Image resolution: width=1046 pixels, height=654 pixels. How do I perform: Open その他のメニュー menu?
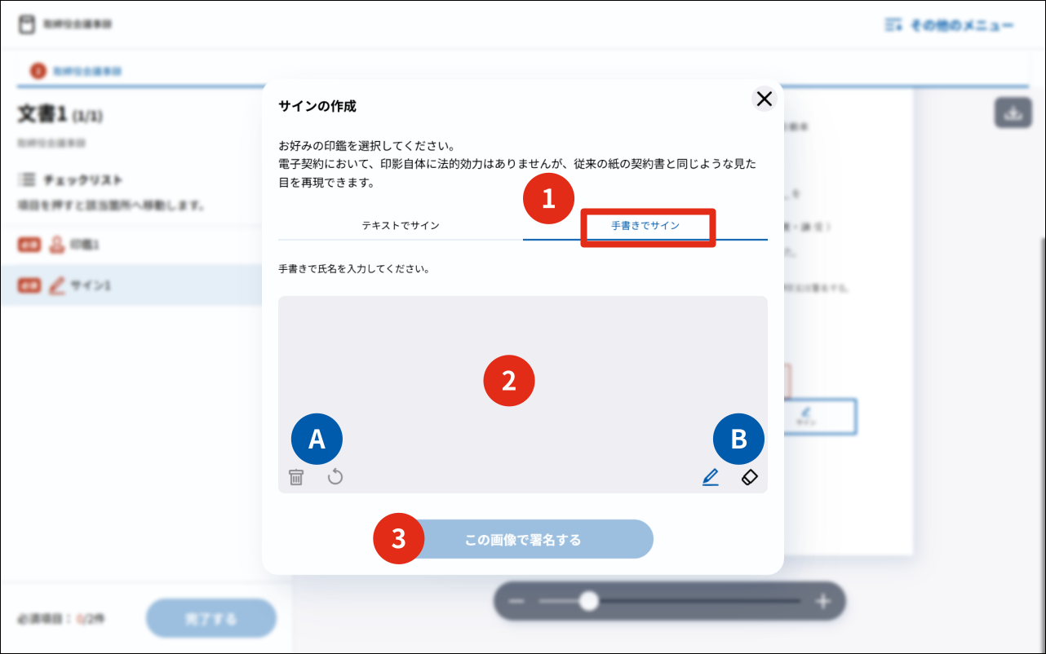pyautogui.click(x=949, y=25)
